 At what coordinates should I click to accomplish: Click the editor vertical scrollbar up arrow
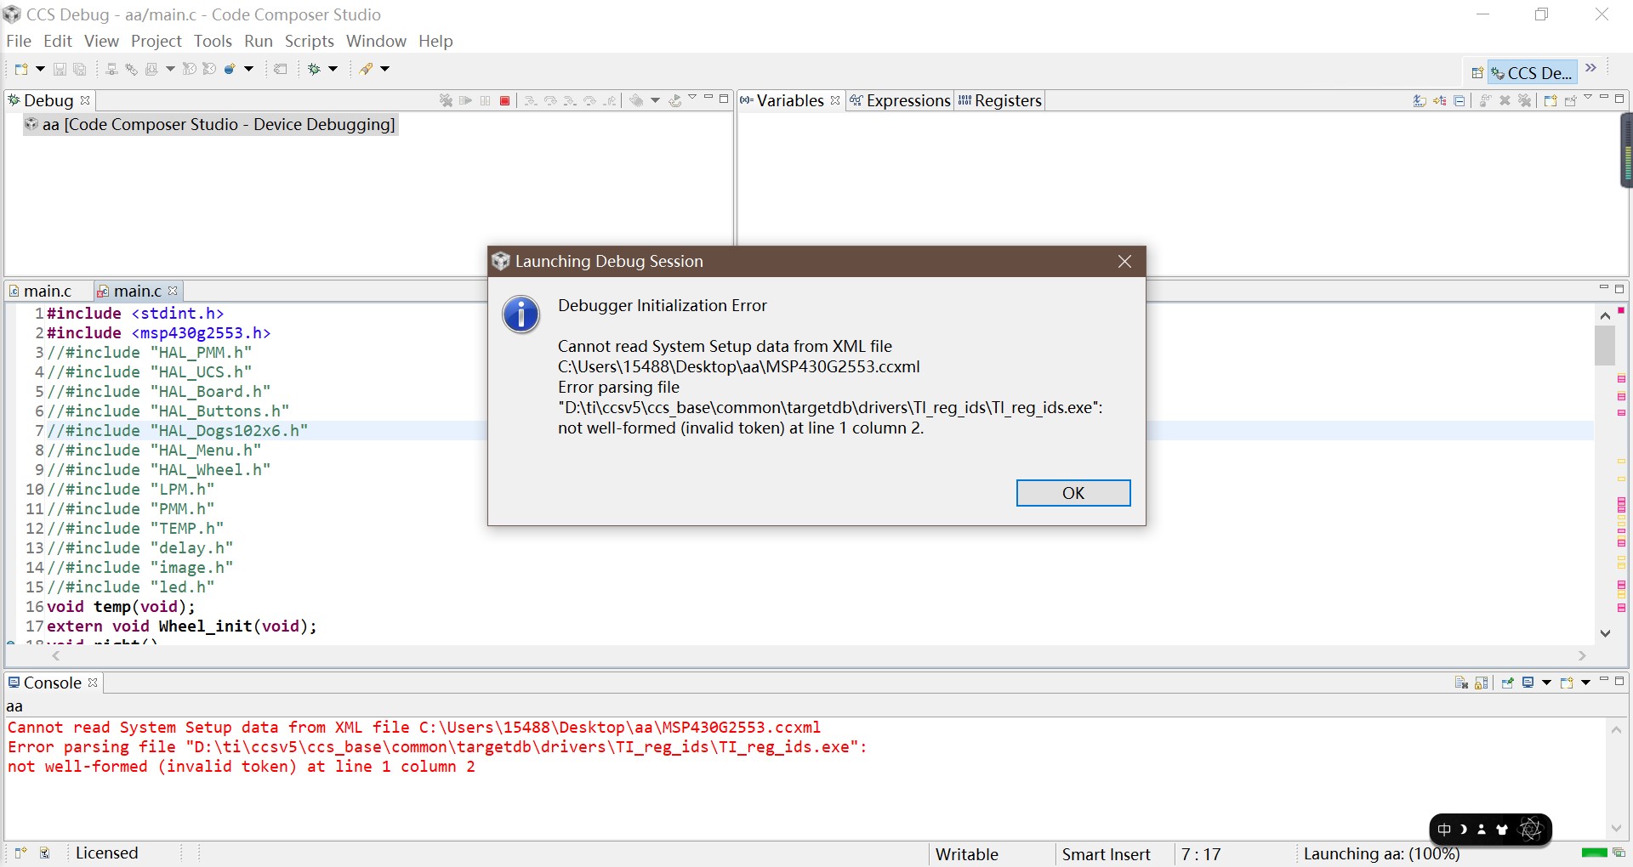click(1606, 315)
